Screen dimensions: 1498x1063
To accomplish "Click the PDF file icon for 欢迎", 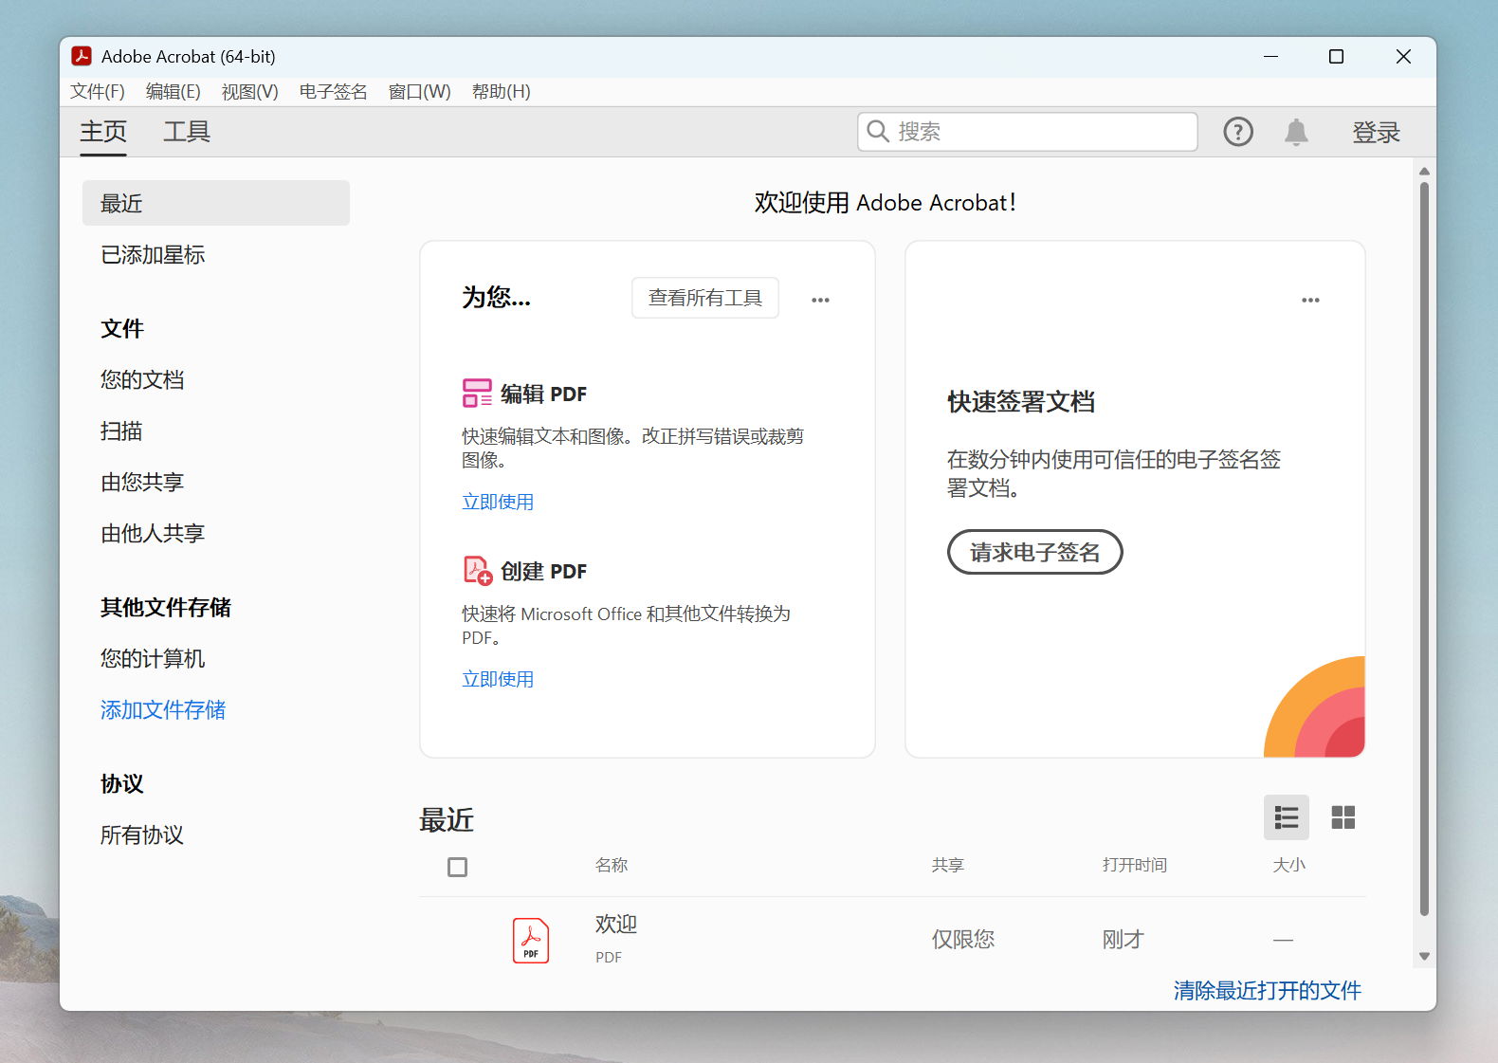I will (x=531, y=941).
